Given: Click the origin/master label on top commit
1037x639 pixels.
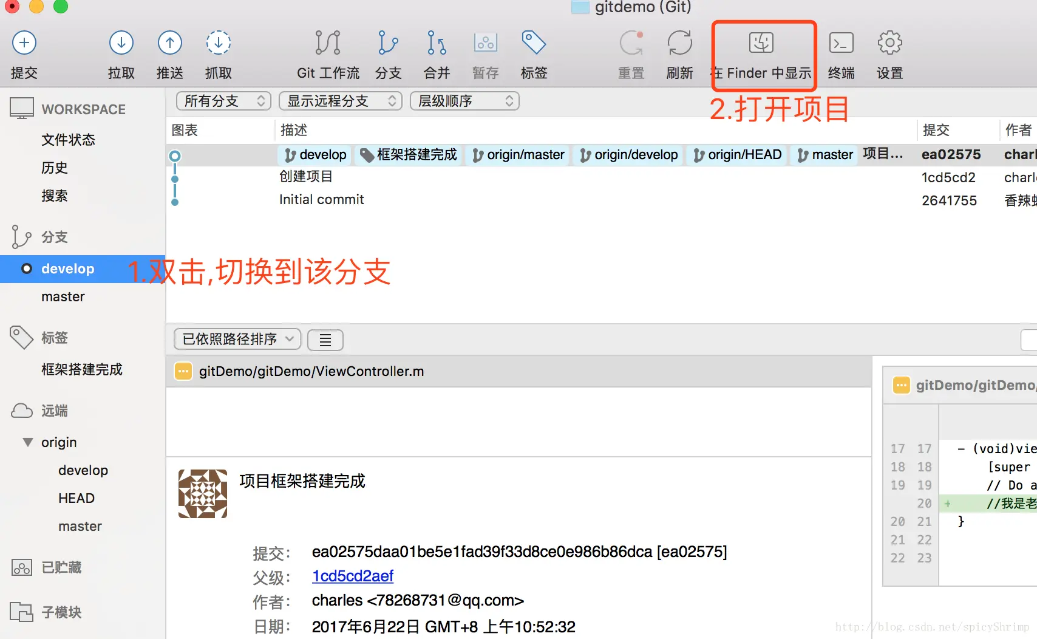Looking at the screenshot, I should 518,155.
